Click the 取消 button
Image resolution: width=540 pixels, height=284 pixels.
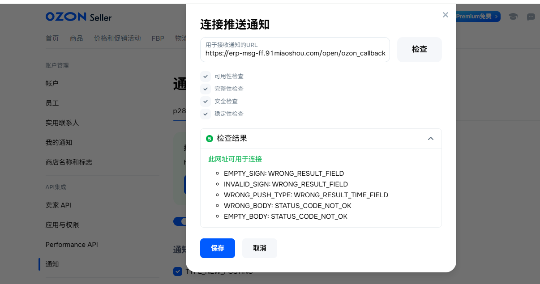pos(260,248)
